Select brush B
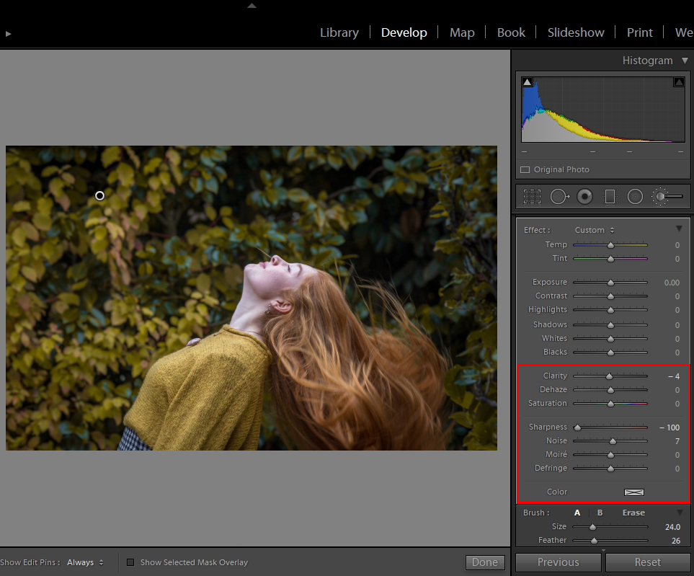Image resolution: width=694 pixels, height=576 pixels. tap(600, 513)
